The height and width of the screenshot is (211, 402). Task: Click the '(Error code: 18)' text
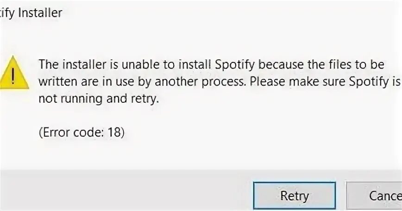click(82, 132)
